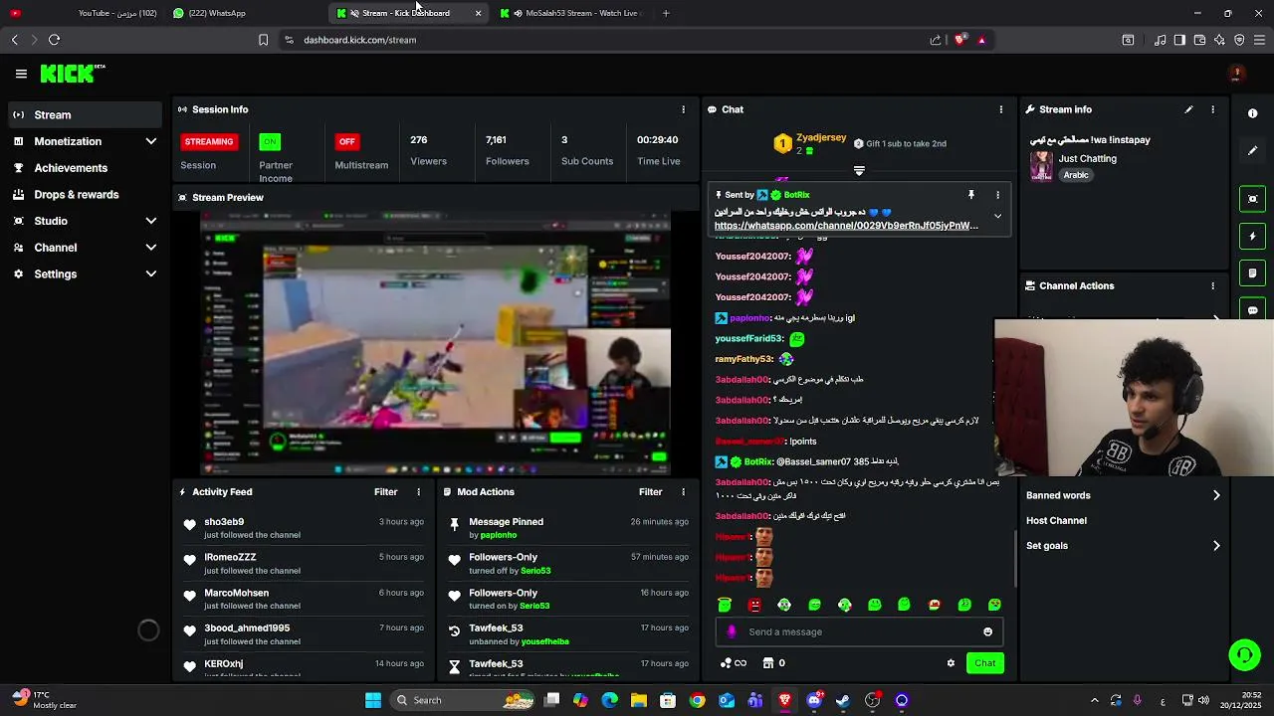Open Set goals arrow in Channel Actions

[1216, 546]
